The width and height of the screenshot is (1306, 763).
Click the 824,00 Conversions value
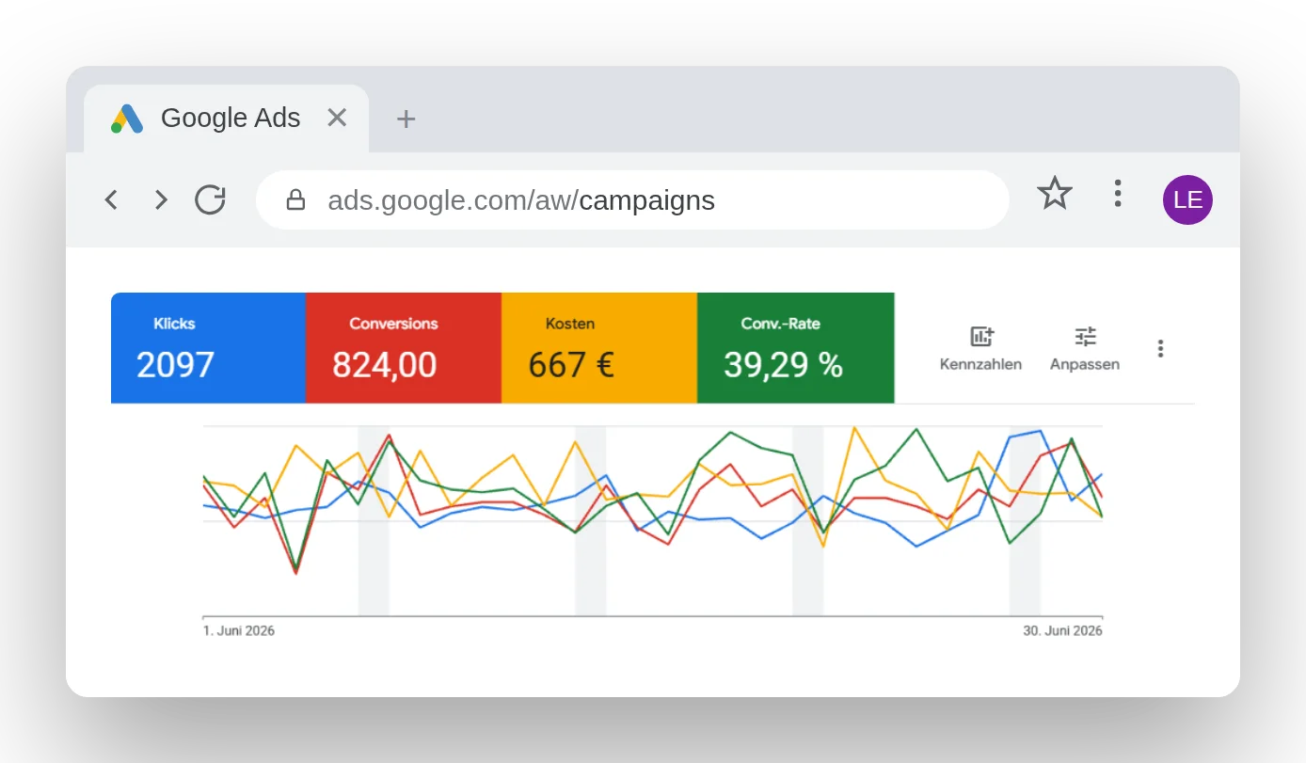(x=385, y=365)
